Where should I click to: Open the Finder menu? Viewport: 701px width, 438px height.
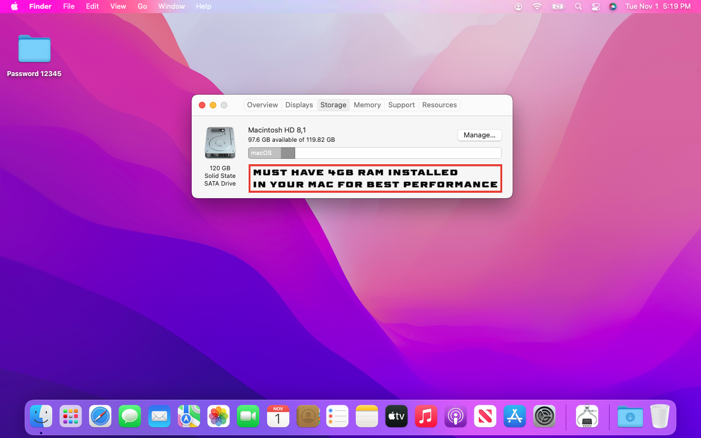[41, 7]
